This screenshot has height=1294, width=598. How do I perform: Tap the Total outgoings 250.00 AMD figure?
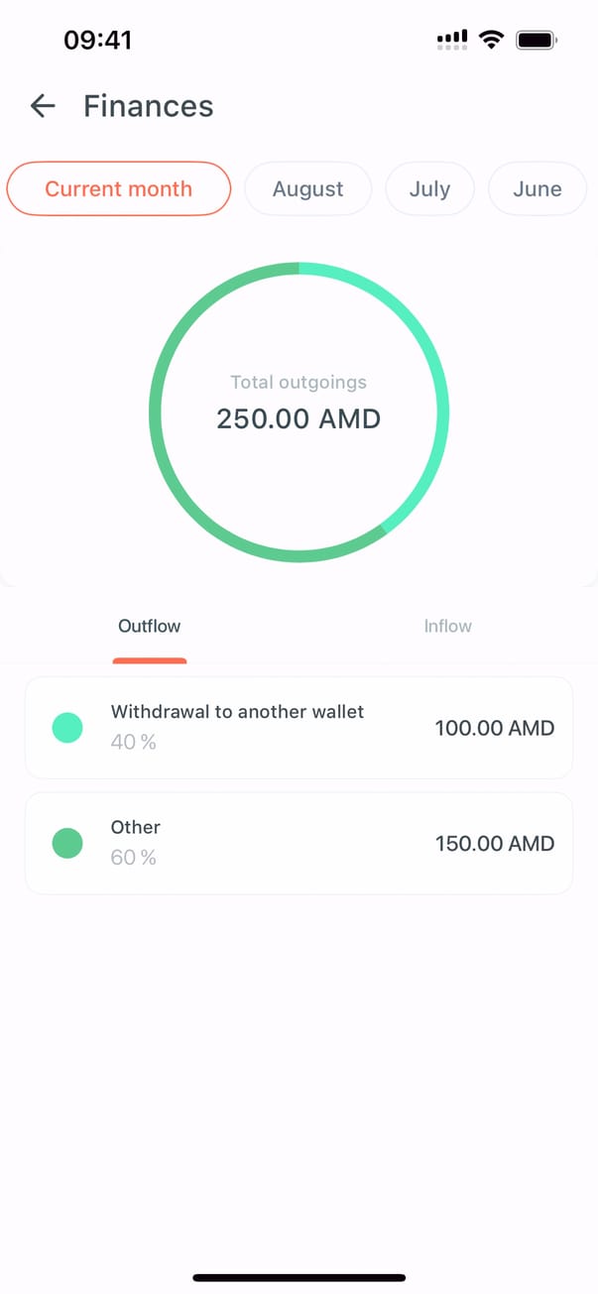click(x=299, y=418)
